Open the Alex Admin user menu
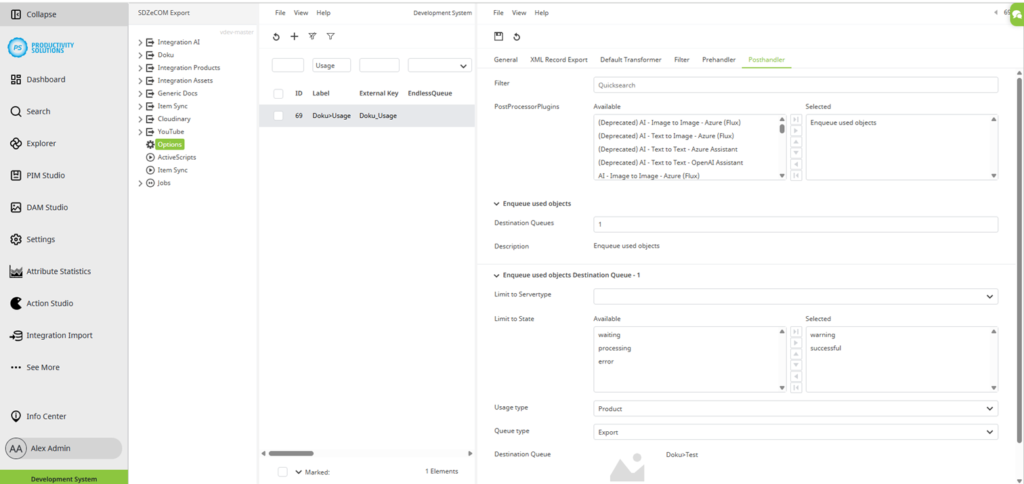Viewport: 1024px width, 484px height. pyautogui.click(x=63, y=448)
